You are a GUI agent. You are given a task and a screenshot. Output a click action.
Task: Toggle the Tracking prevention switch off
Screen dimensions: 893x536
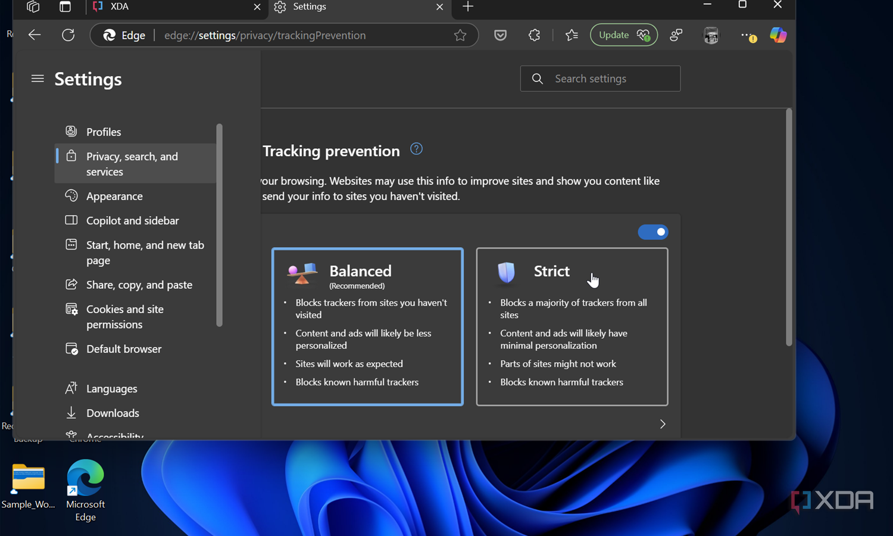coord(653,232)
